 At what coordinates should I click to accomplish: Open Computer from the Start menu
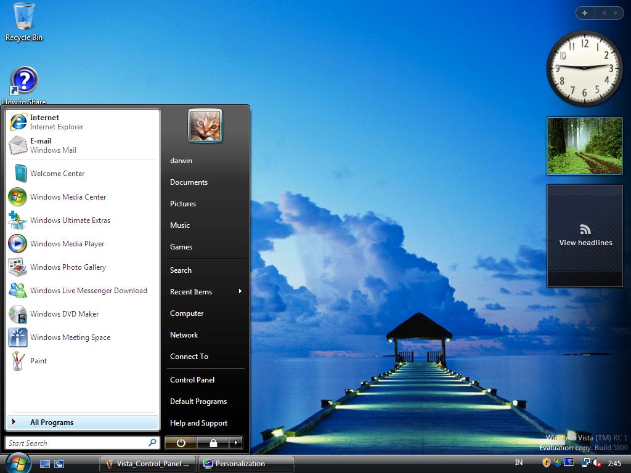pyautogui.click(x=206, y=313)
